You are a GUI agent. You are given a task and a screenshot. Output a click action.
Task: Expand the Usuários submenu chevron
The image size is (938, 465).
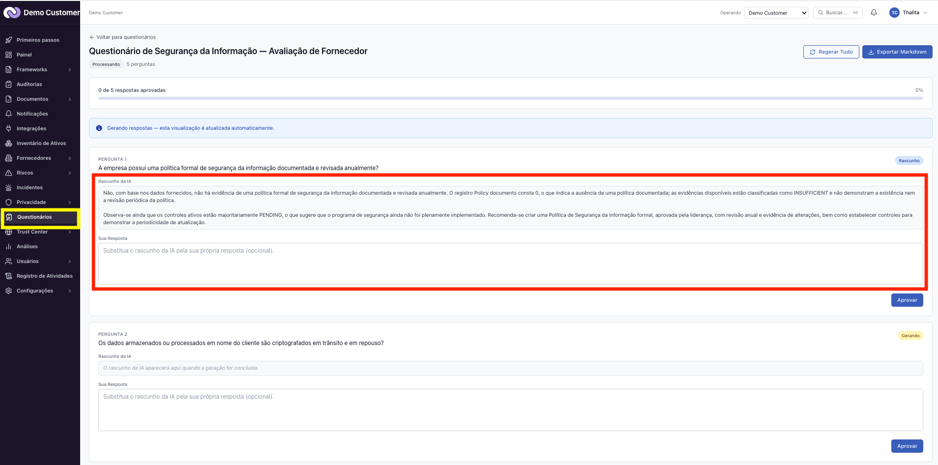(70, 262)
